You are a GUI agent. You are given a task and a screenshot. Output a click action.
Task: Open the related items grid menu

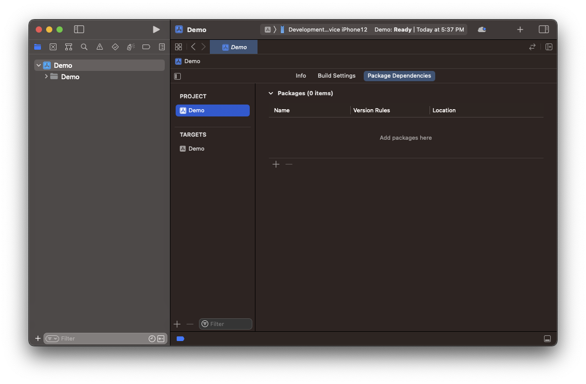[x=178, y=47]
